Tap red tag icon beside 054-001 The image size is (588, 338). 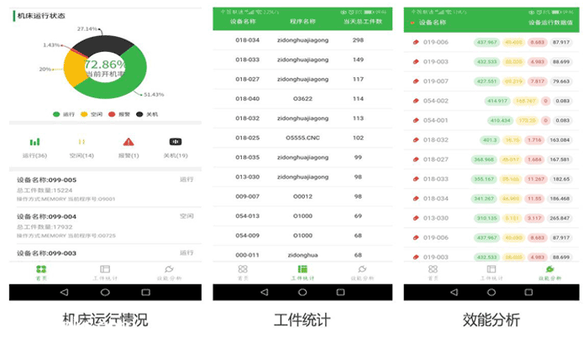coord(416,120)
